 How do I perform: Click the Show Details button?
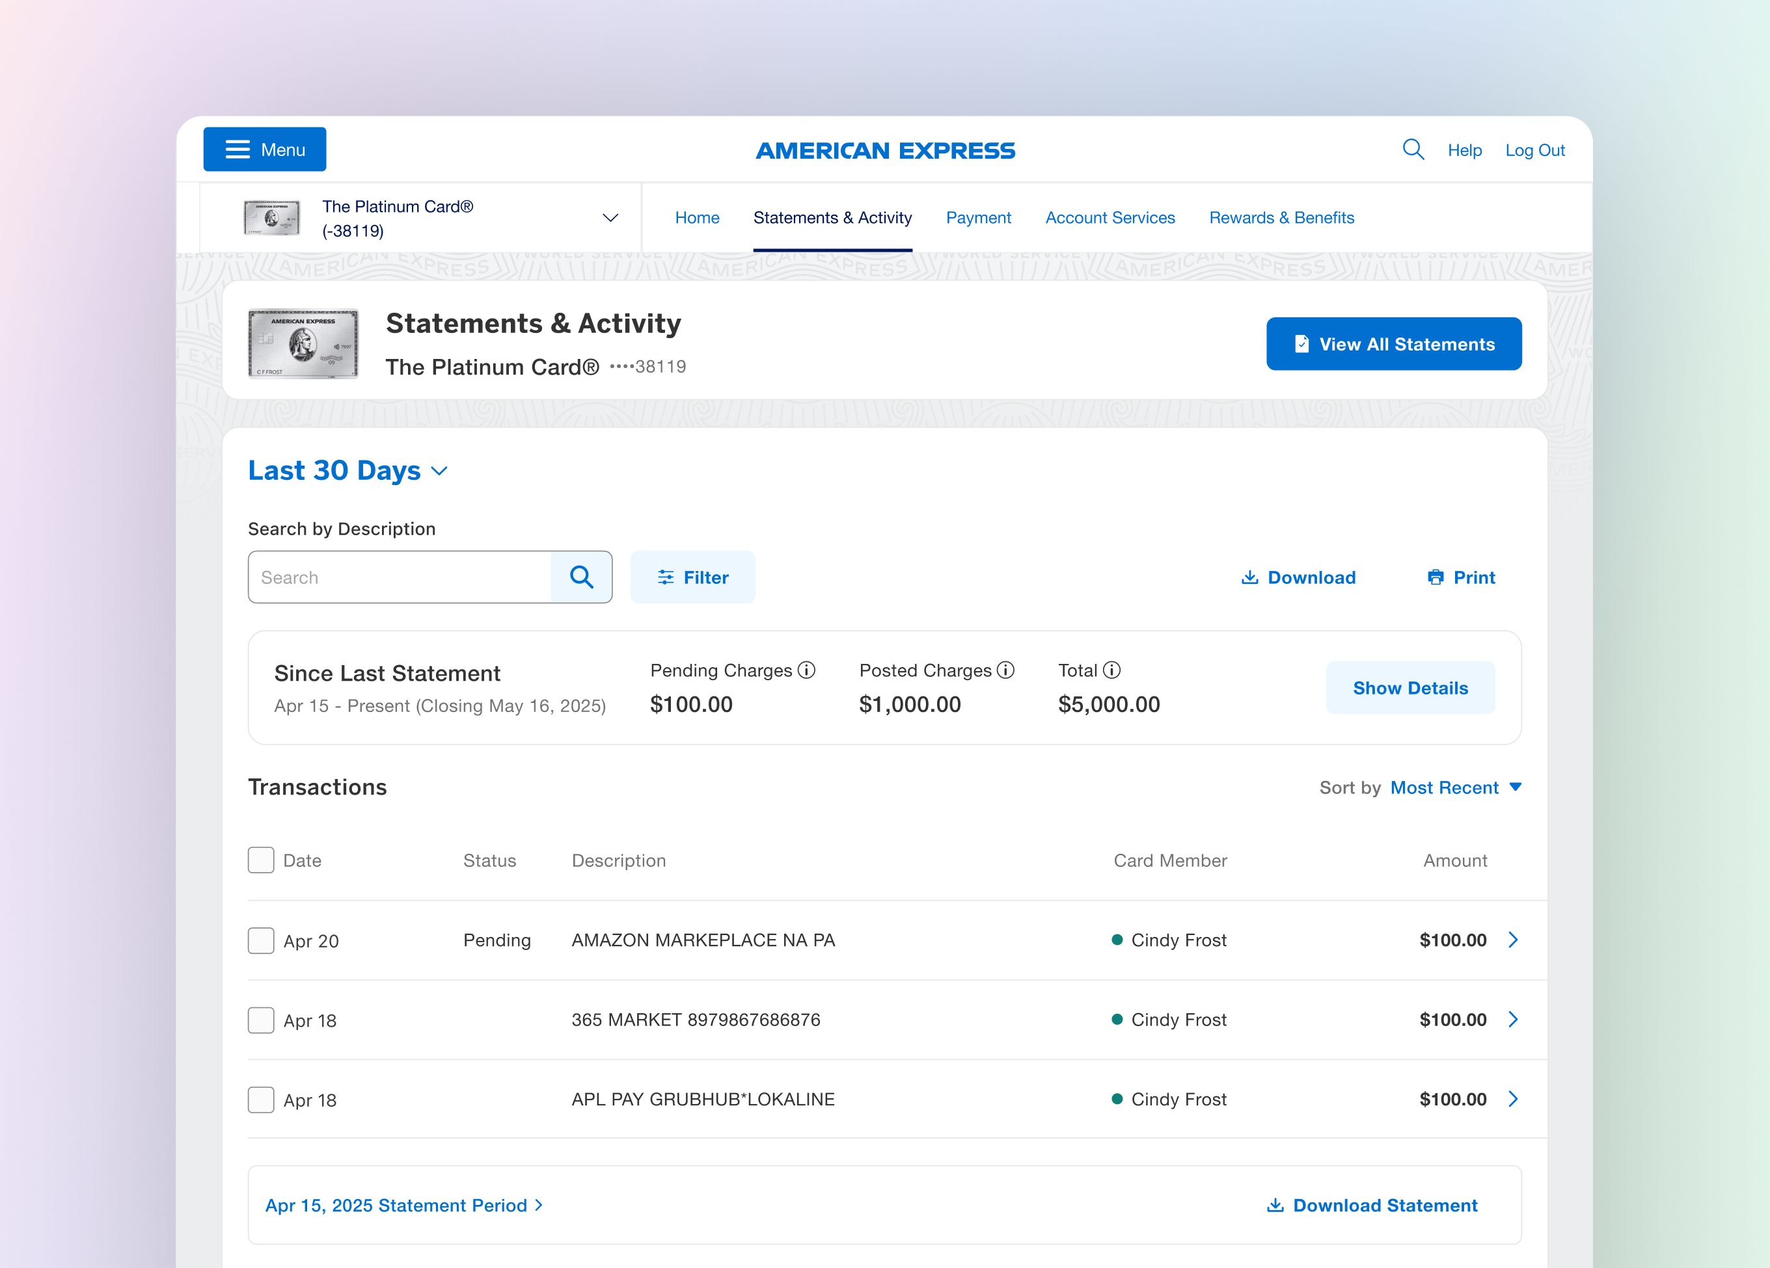pyautogui.click(x=1410, y=688)
